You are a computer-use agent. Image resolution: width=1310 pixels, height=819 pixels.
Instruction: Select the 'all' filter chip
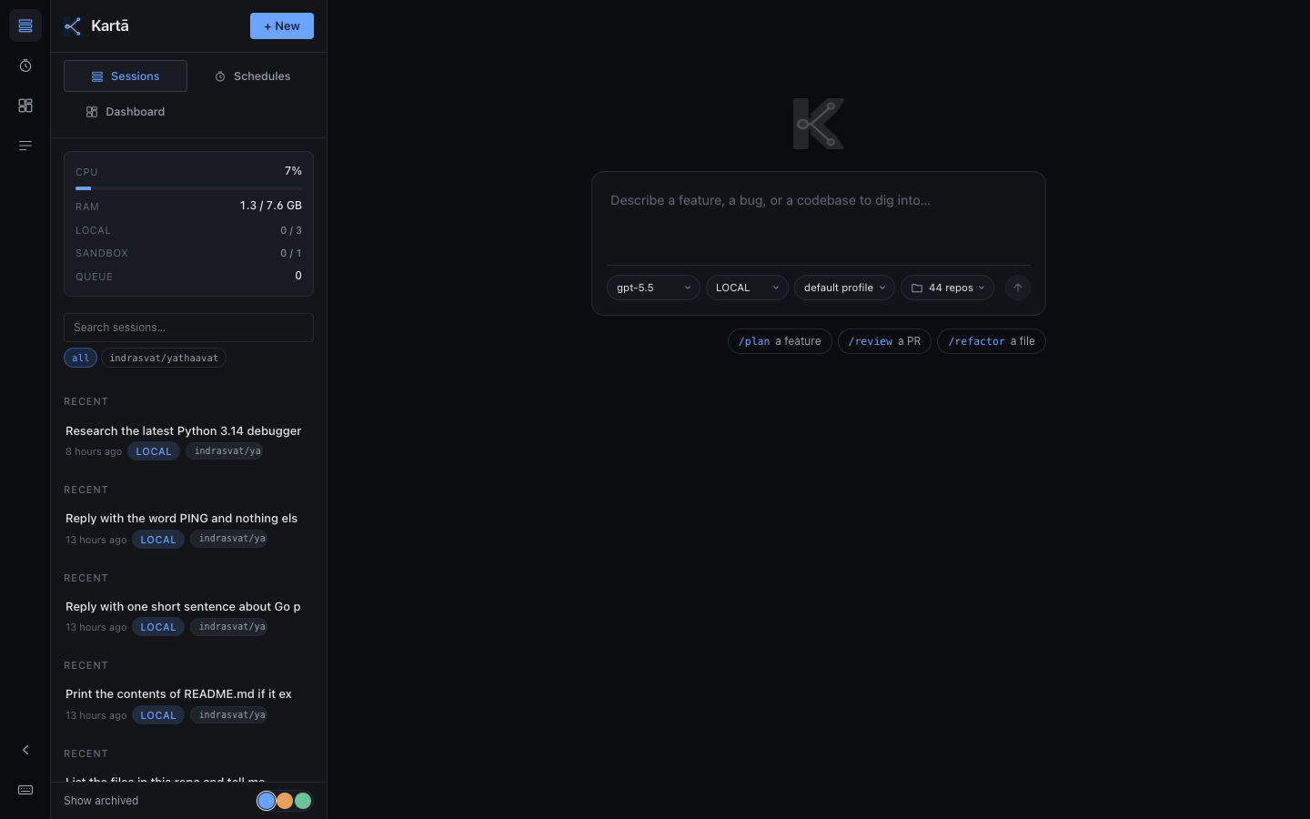tap(80, 358)
